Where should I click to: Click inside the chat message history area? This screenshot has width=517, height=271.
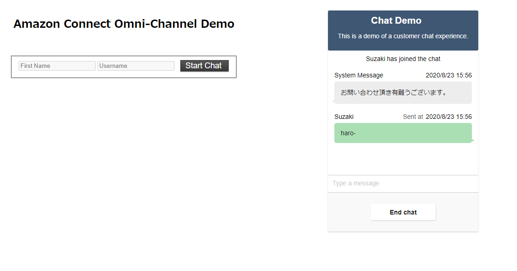[x=403, y=159]
